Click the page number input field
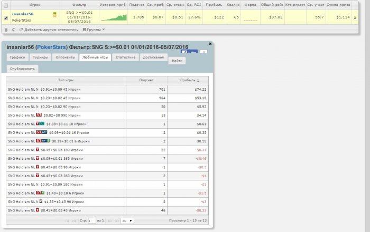This screenshot has width=370, height=232. [92, 221]
